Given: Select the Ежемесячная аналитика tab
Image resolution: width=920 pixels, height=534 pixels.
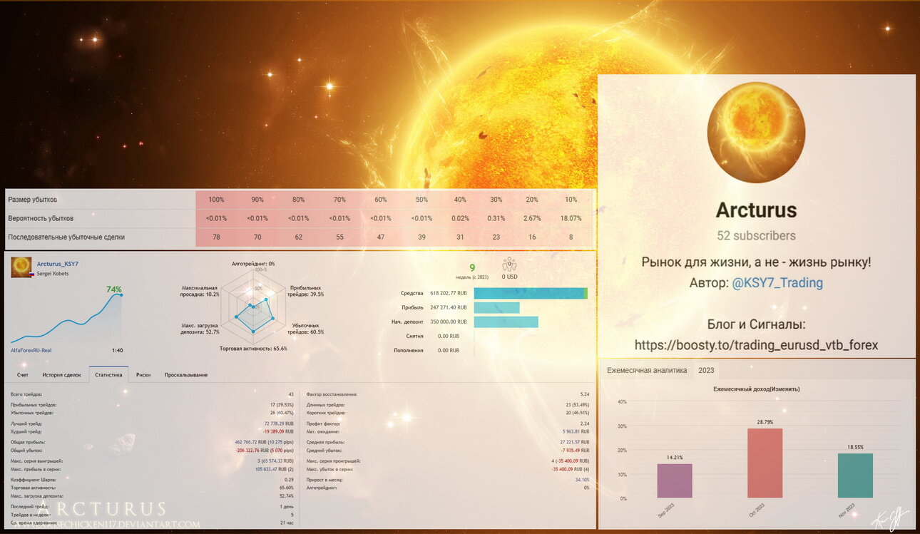Looking at the screenshot, I should [647, 371].
